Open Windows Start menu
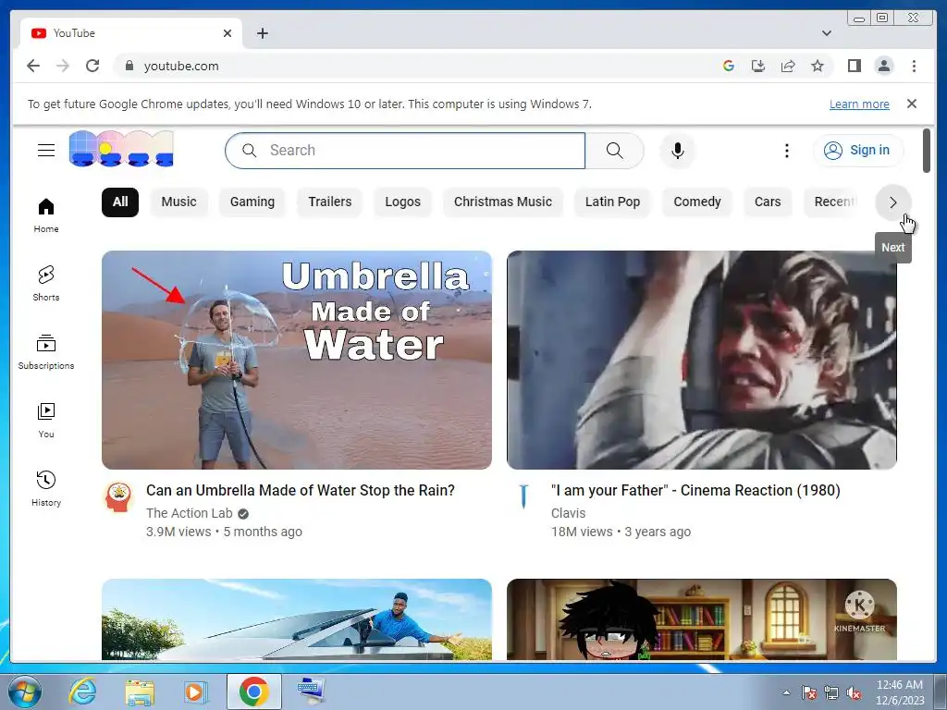 coord(25,692)
